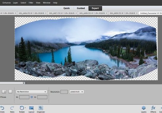The image size is (162, 113).
Task: Expand the Rotate options arrow
Action: pyautogui.click(x=25, y=108)
